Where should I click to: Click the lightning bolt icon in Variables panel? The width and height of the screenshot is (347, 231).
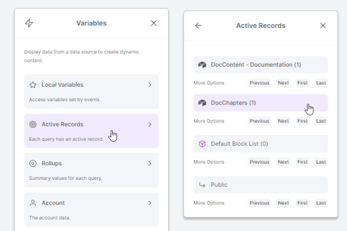pos(29,23)
